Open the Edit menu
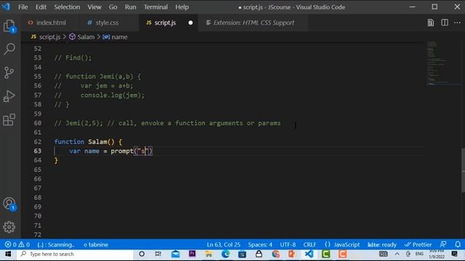The width and height of the screenshot is (465, 261). tap(41, 7)
